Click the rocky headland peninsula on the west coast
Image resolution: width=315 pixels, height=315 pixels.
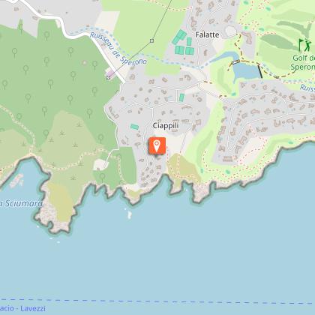point(55,210)
